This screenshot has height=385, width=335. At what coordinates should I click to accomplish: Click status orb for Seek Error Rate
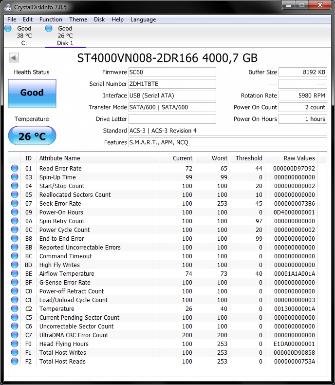pyautogui.click(x=15, y=203)
